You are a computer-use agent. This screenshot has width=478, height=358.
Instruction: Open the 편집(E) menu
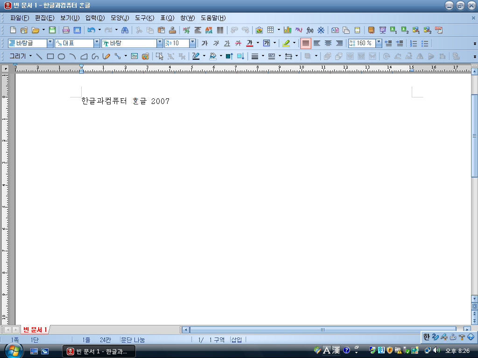[x=44, y=18]
